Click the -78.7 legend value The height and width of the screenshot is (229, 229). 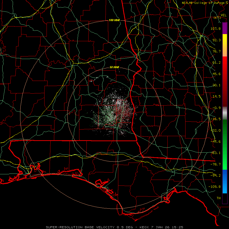click(x=216, y=164)
